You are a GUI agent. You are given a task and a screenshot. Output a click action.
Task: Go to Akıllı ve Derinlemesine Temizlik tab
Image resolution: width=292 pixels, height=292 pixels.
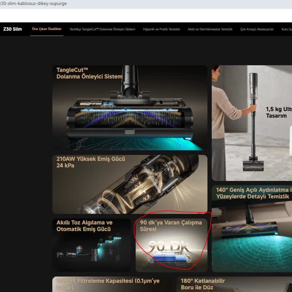[x=210, y=29]
